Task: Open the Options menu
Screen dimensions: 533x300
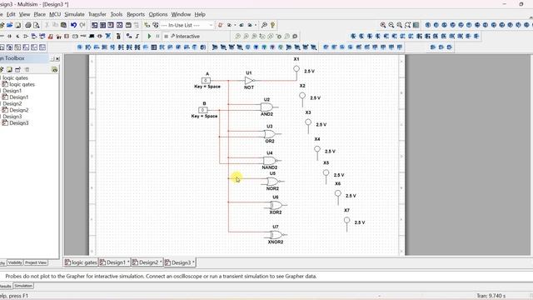Action: 158,14
